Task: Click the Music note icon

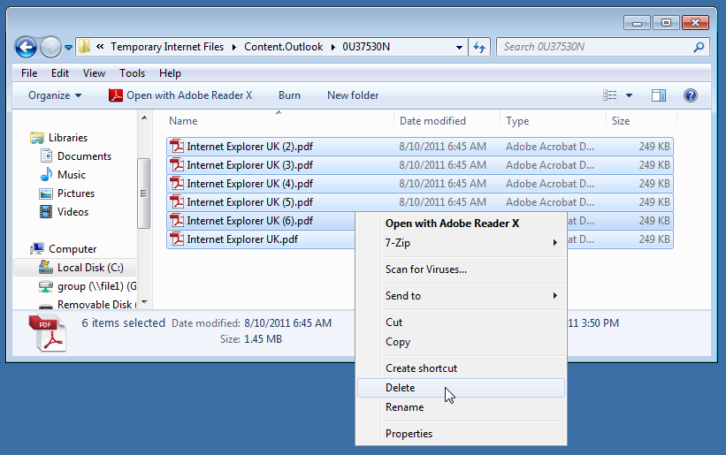Action: [46, 175]
